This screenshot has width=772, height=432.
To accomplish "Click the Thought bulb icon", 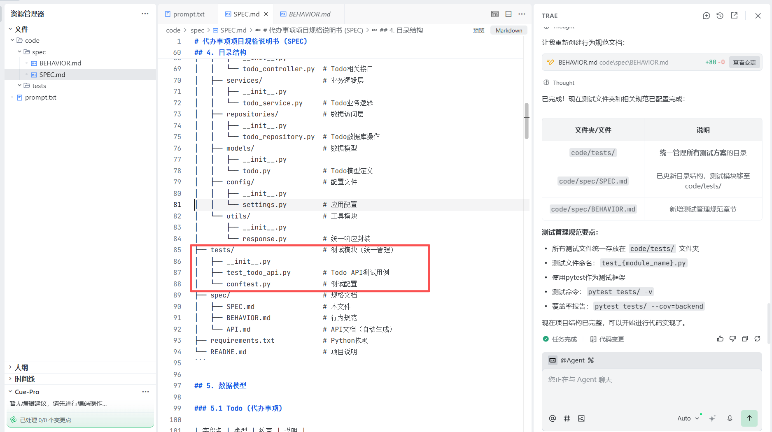I will (x=546, y=83).
